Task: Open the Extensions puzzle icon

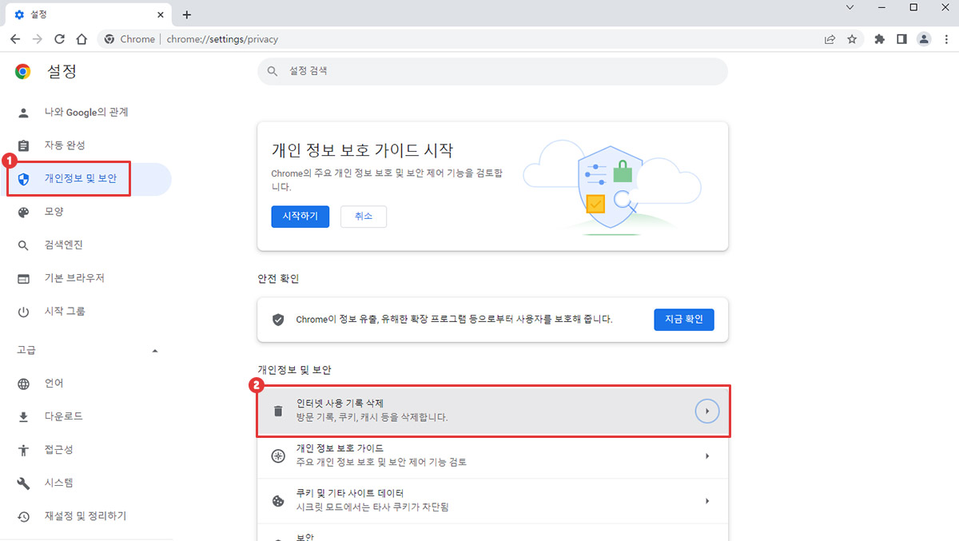Action: click(880, 39)
